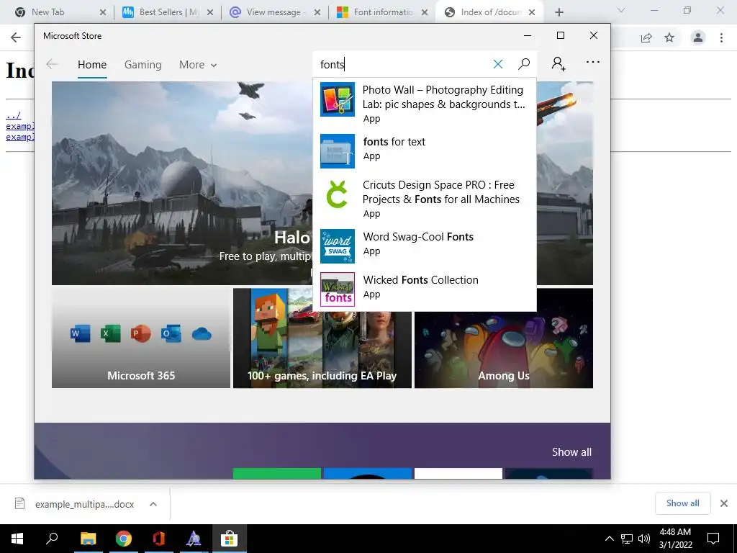Close the Index of /docum tab
The height and width of the screenshot is (553, 737).
(532, 12)
